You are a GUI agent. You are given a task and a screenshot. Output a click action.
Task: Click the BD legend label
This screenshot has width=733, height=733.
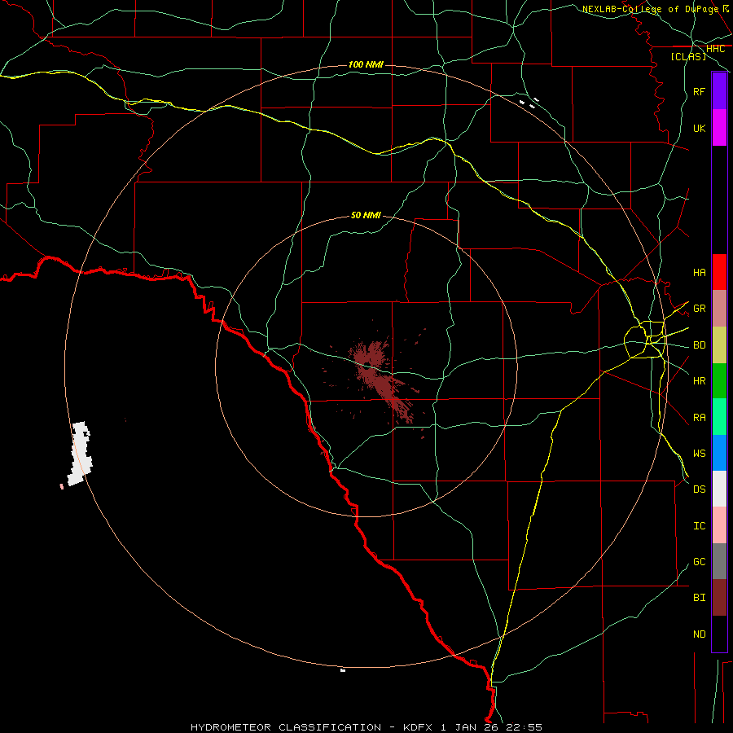point(699,345)
